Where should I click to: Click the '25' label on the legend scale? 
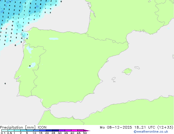53,133
